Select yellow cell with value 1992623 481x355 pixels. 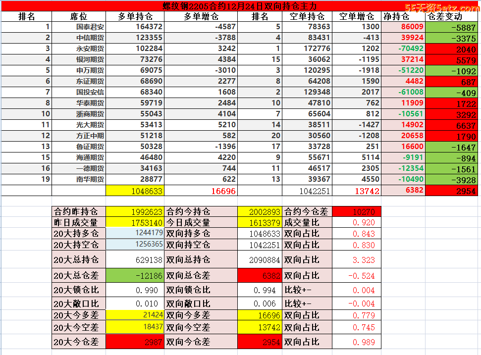click(x=135, y=211)
